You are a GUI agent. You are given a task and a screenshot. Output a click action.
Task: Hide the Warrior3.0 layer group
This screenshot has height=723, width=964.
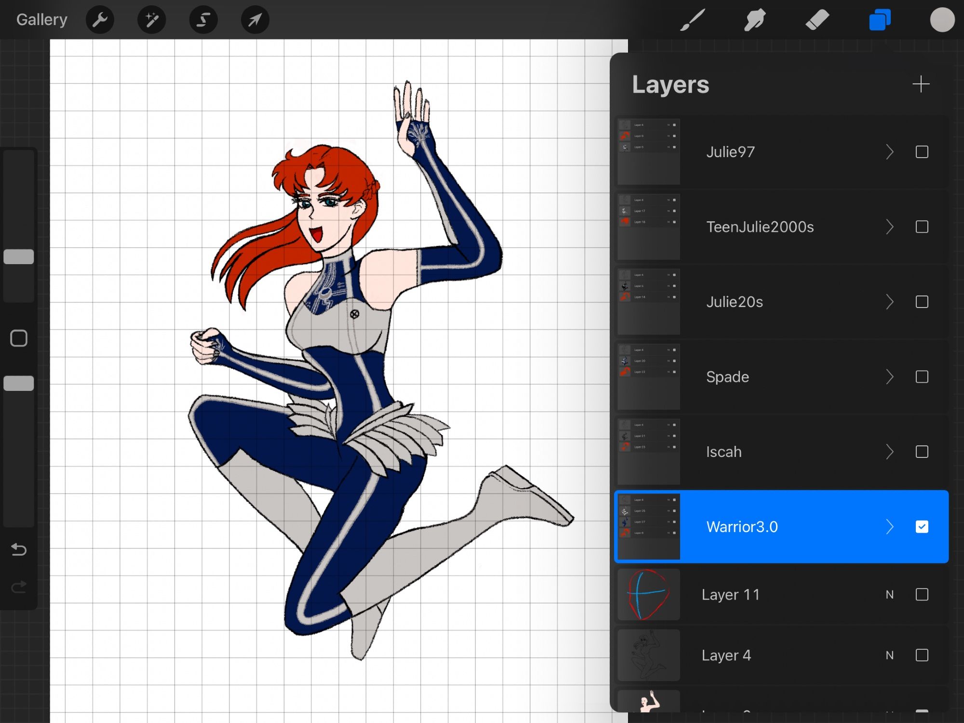point(922,526)
